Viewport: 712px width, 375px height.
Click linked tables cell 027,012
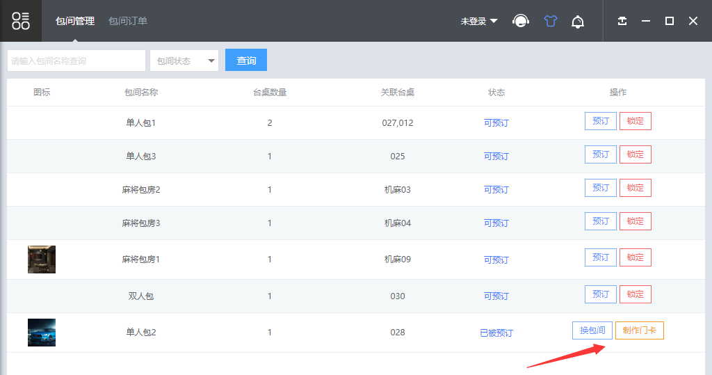coord(397,122)
